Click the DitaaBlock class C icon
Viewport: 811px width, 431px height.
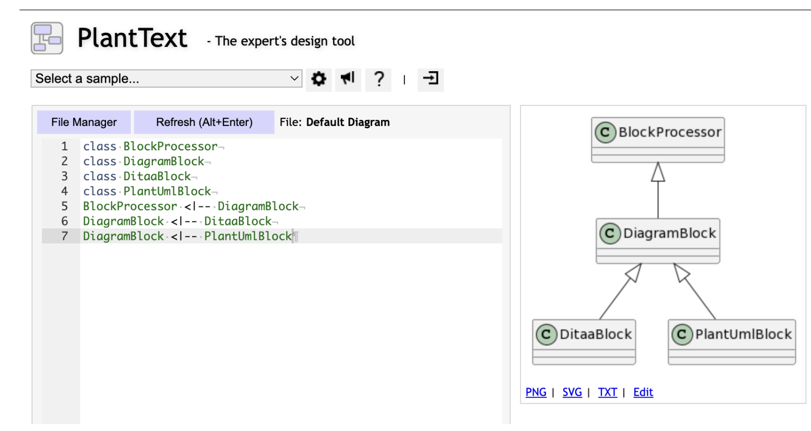[x=546, y=334]
